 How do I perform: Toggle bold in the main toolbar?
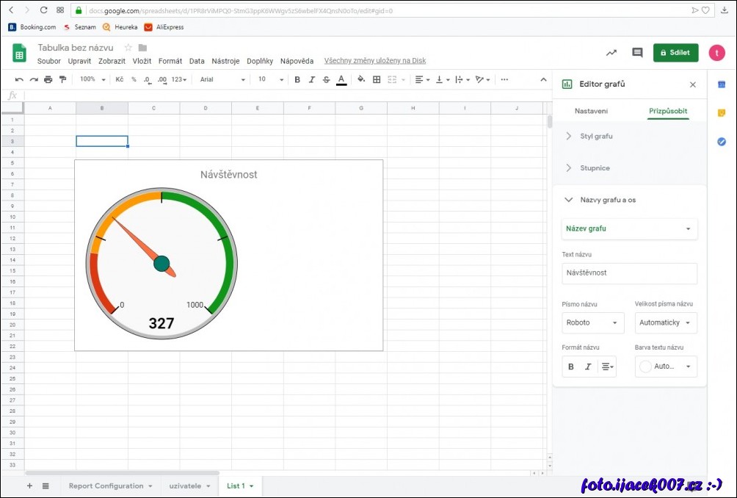tap(297, 79)
